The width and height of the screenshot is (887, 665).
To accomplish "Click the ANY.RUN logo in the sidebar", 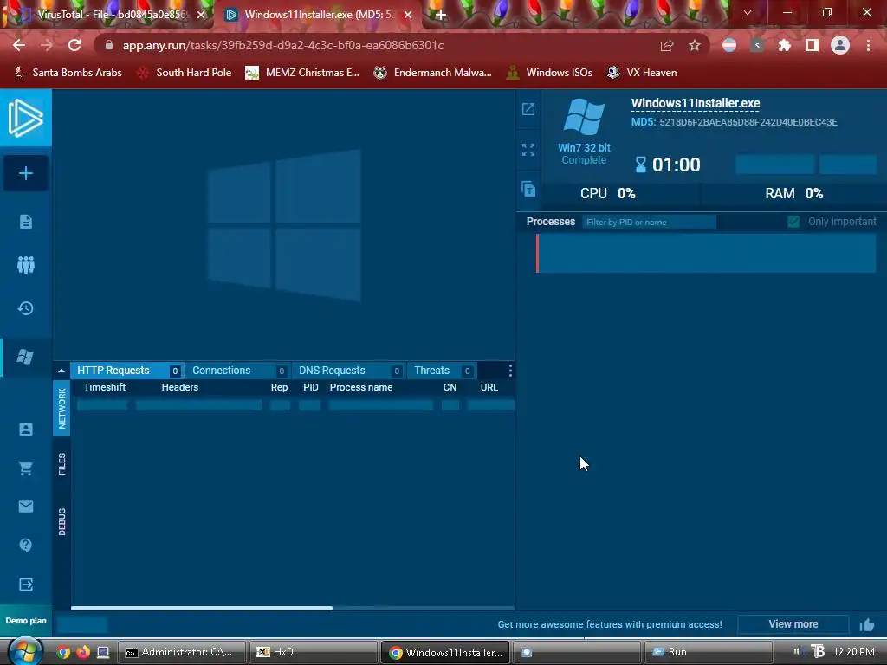I will (25, 118).
